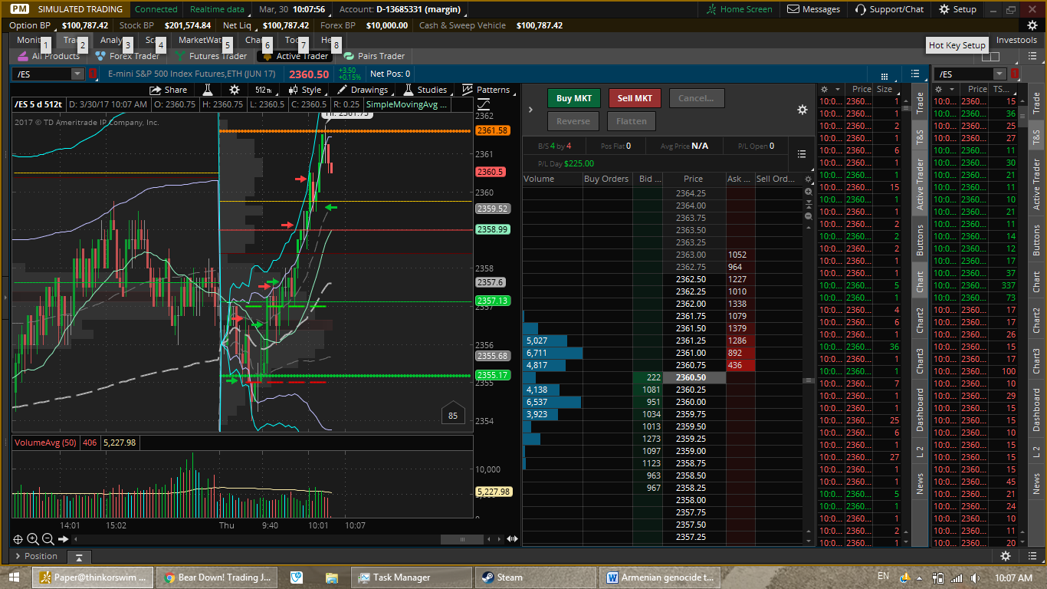Click the Sell MKT button

click(635, 98)
